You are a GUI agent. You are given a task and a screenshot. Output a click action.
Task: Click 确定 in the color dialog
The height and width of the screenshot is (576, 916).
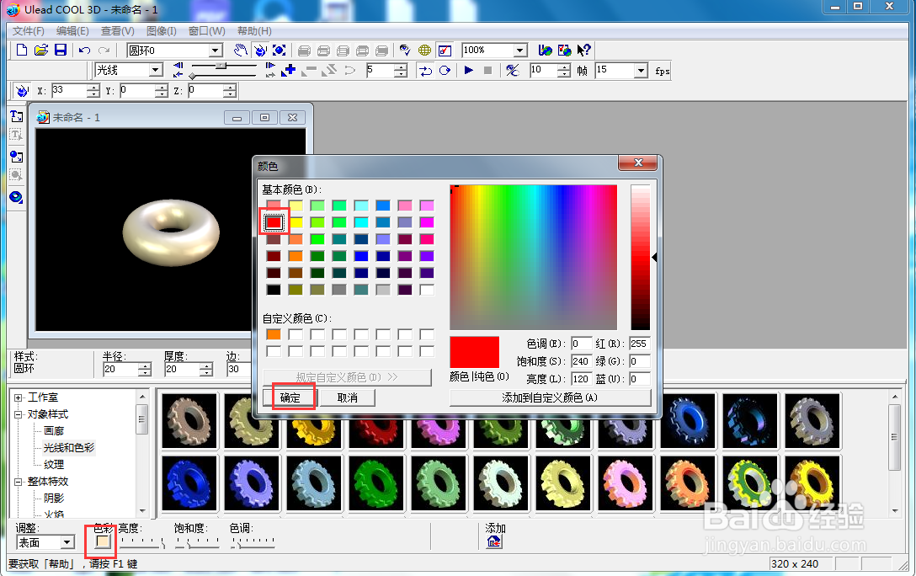click(x=290, y=397)
